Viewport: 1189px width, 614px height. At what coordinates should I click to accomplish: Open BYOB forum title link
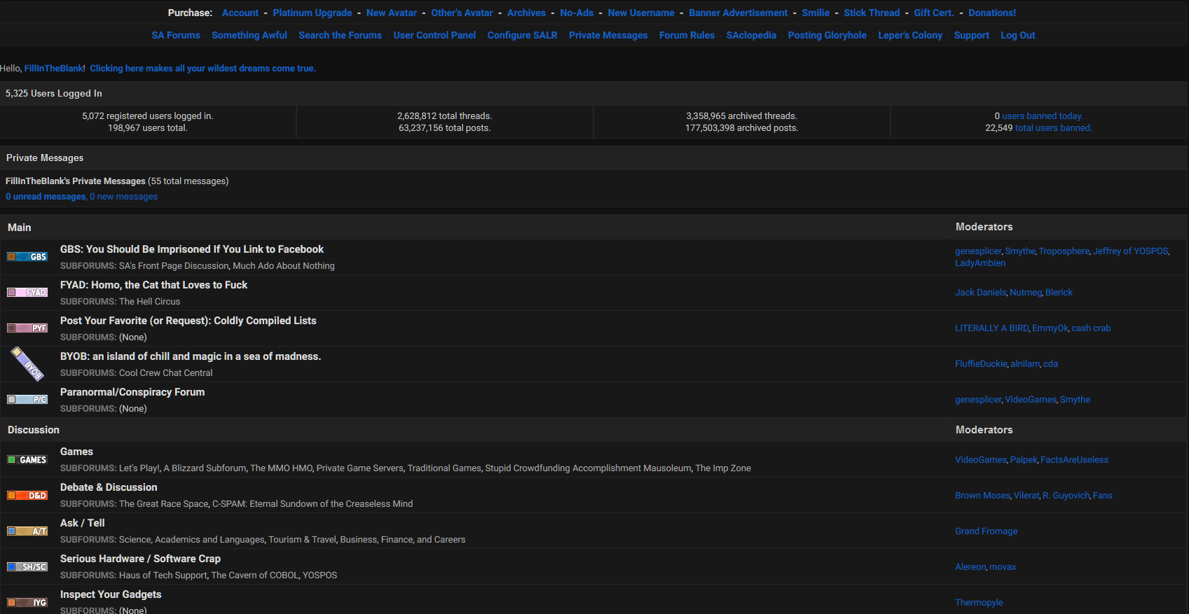click(x=191, y=356)
